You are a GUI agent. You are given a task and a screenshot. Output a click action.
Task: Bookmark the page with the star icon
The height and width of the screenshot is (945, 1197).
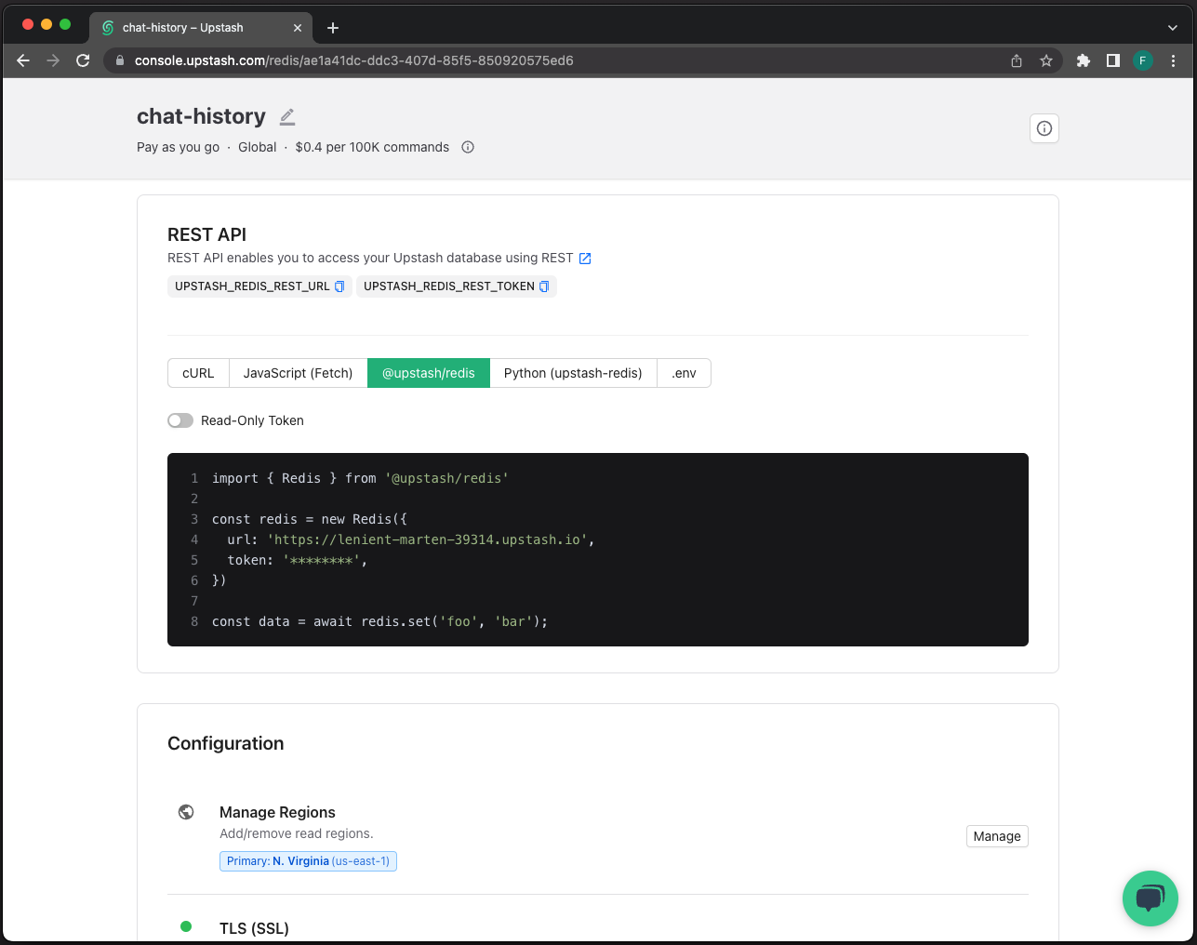coord(1046,60)
